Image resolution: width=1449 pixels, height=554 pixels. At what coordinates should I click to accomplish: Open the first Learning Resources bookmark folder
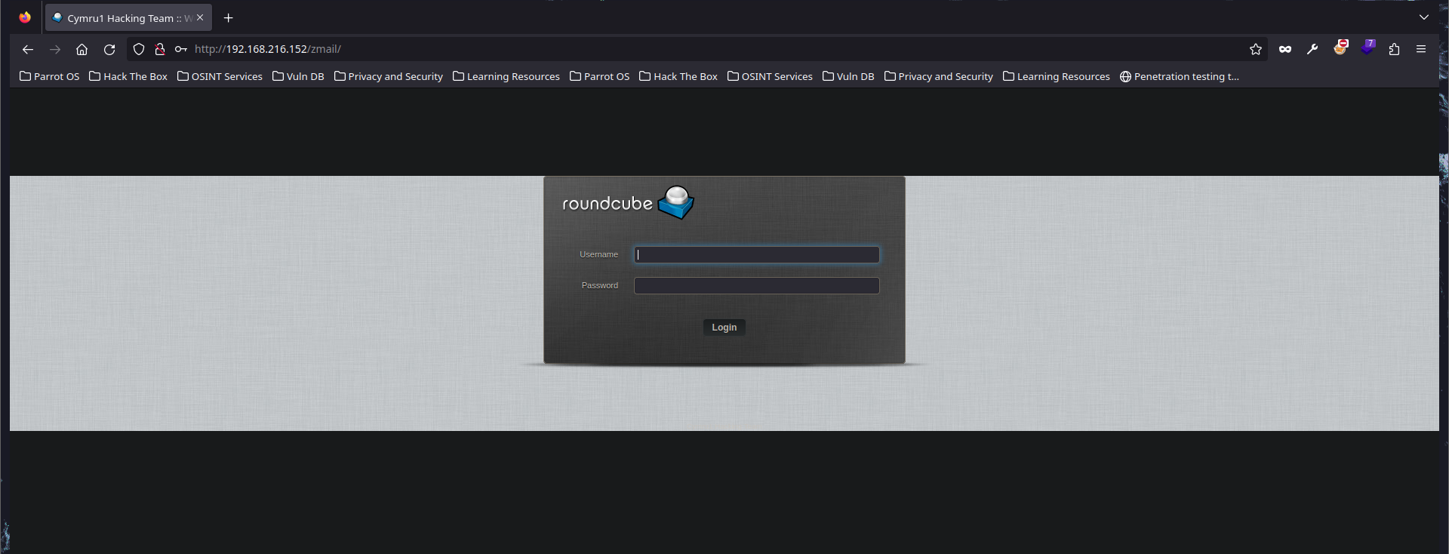point(506,76)
